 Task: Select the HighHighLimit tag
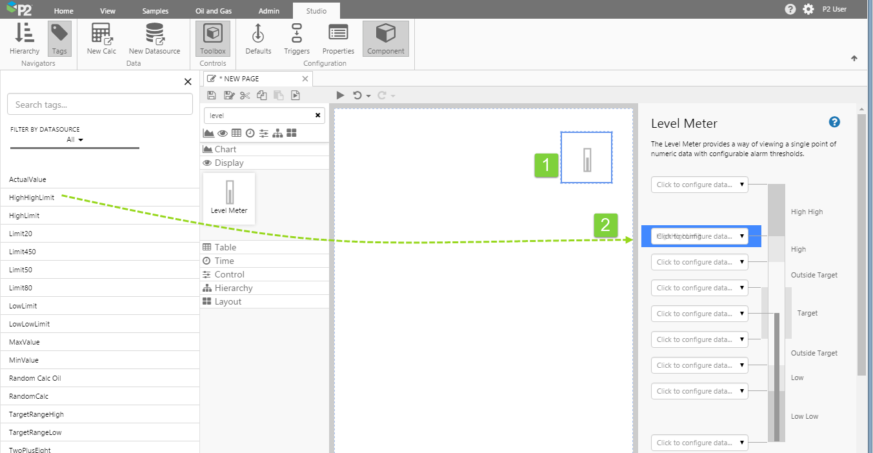(x=32, y=197)
